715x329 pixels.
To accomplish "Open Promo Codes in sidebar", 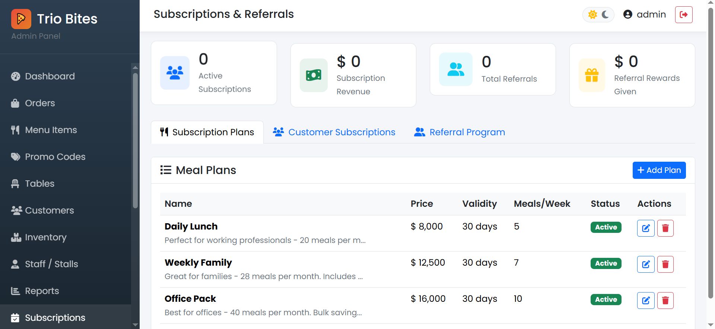I will point(55,157).
